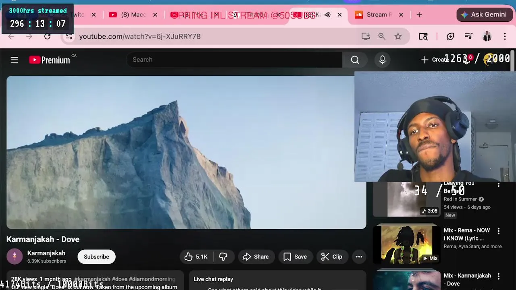Click the 6.39K subscribers text
Screen dimensions: 516x290
pyautogui.click(x=47, y=261)
